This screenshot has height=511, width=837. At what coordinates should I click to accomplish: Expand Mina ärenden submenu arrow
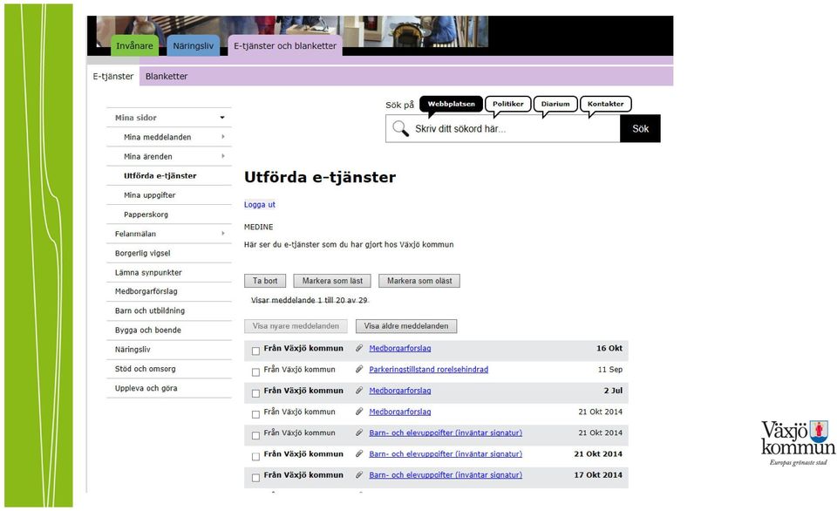222,156
